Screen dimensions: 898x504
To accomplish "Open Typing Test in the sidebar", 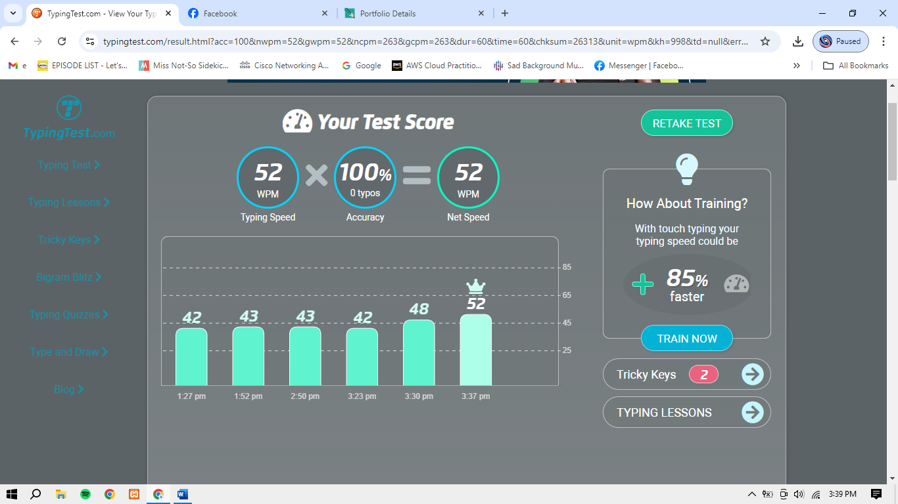I will [x=69, y=165].
